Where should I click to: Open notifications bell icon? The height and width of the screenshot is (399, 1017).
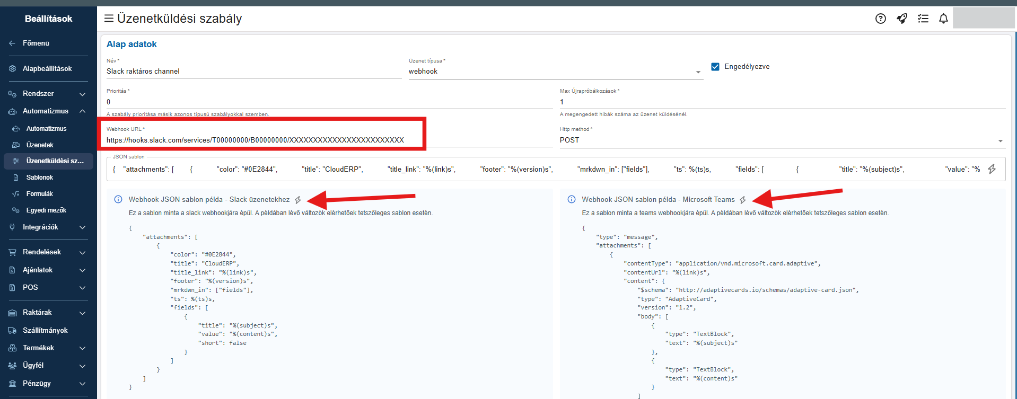point(943,19)
